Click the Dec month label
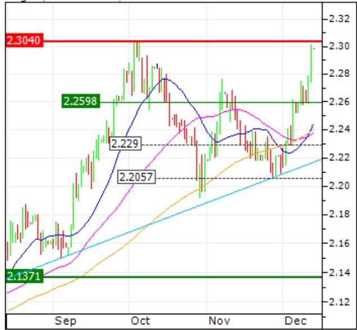 (x=296, y=321)
